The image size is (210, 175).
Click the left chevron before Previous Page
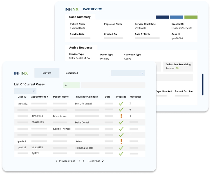coord(56,161)
